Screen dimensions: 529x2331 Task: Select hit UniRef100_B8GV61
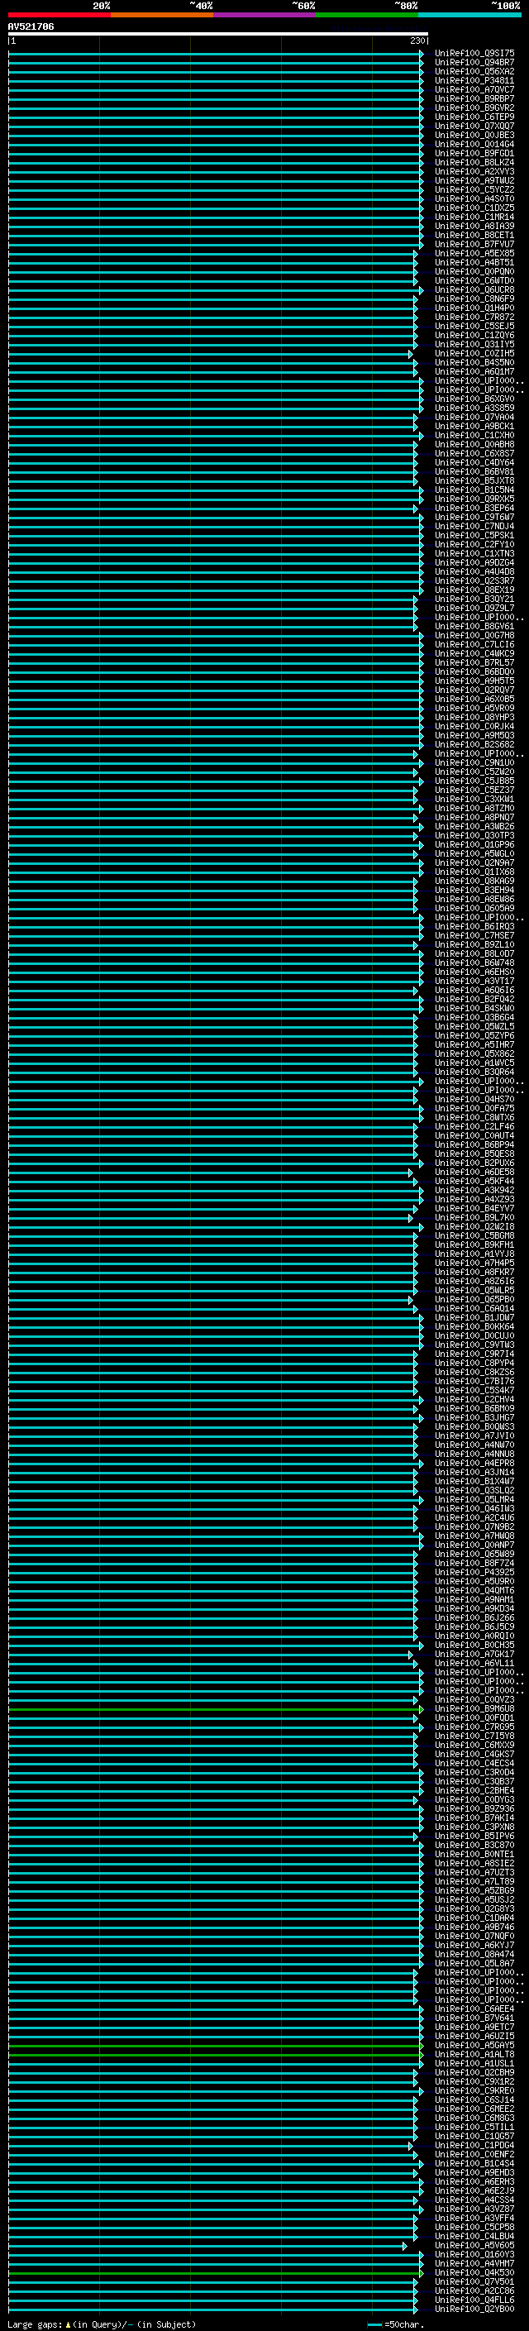point(474,626)
